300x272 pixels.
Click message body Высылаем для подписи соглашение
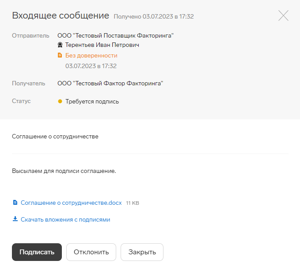pyautogui.click(x=64, y=171)
